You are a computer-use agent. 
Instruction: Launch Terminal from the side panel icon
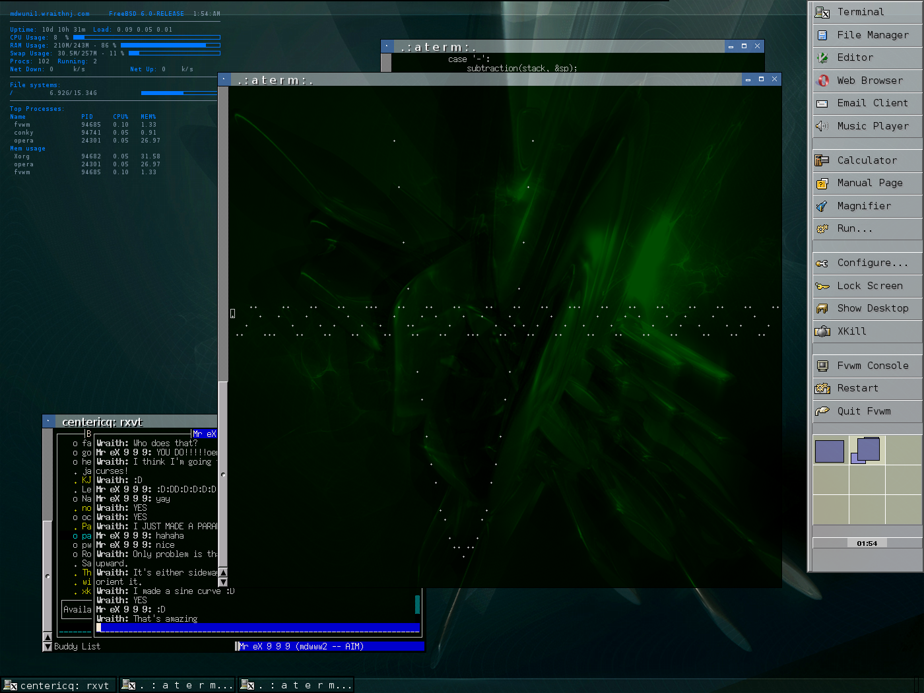click(822, 12)
